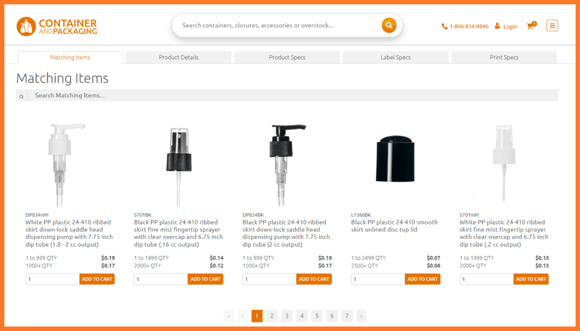Image resolution: width=580 pixels, height=331 pixels.
Task: Add L1368BK disc top lid to cart
Action: point(422,279)
